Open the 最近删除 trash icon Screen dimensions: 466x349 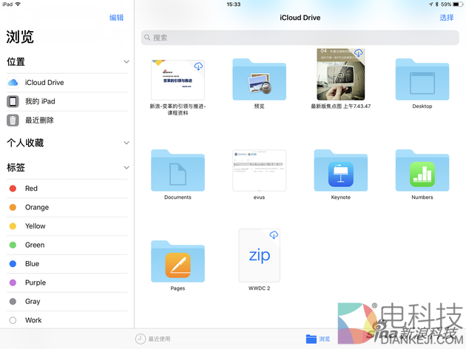(x=13, y=121)
